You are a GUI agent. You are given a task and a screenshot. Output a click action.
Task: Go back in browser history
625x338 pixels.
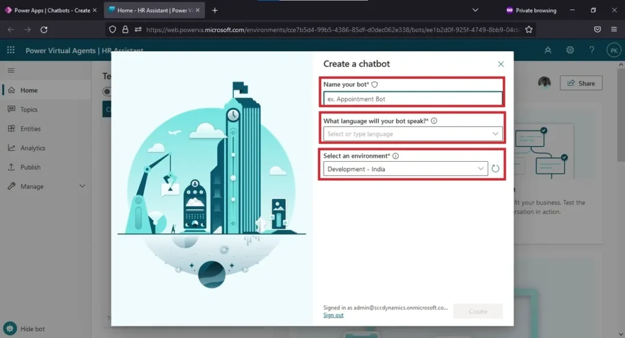pyautogui.click(x=11, y=29)
